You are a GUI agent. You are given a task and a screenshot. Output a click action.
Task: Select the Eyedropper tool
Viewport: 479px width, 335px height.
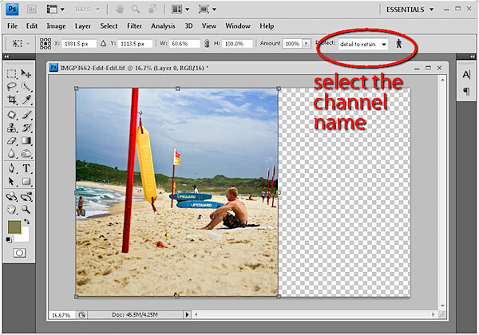pyautogui.click(x=26, y=100)
